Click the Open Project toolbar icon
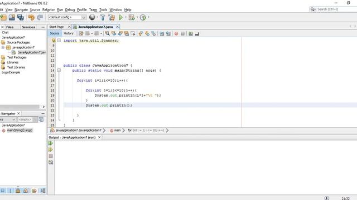This screenshot has width=357, height=200. [x=12, y=17]
